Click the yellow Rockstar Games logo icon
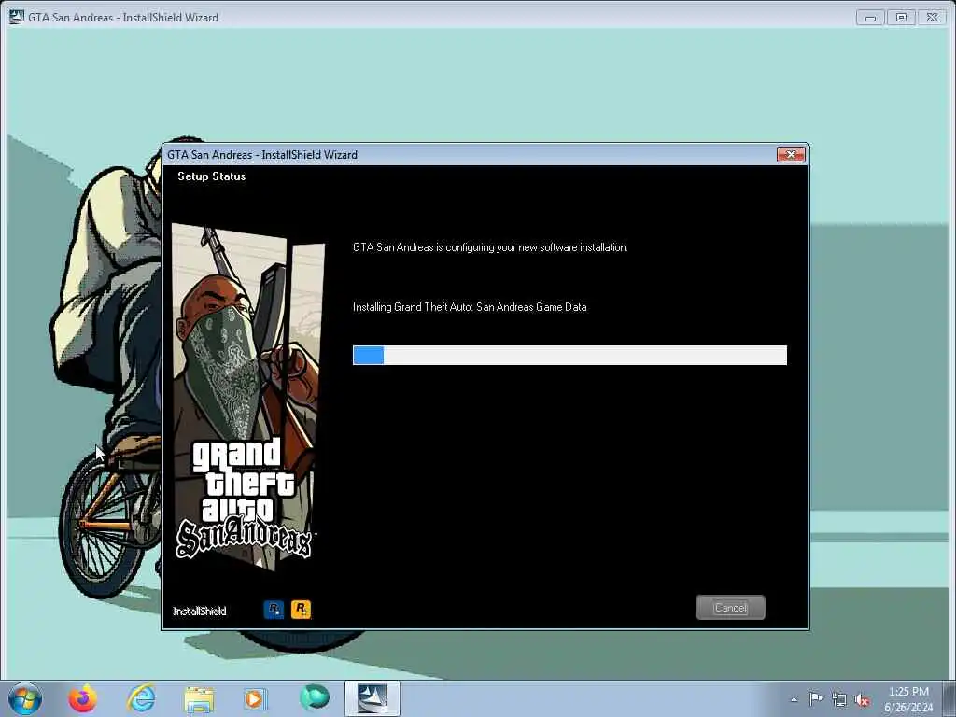The image size is (956, 717). [302, 609]
